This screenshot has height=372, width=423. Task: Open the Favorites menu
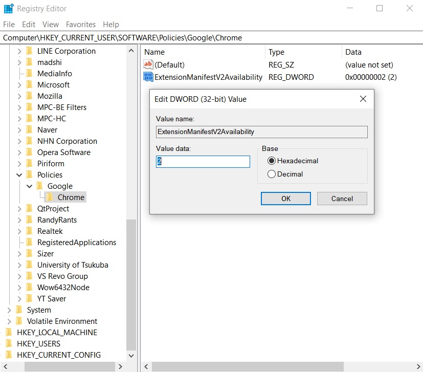(x=81, y=25)
